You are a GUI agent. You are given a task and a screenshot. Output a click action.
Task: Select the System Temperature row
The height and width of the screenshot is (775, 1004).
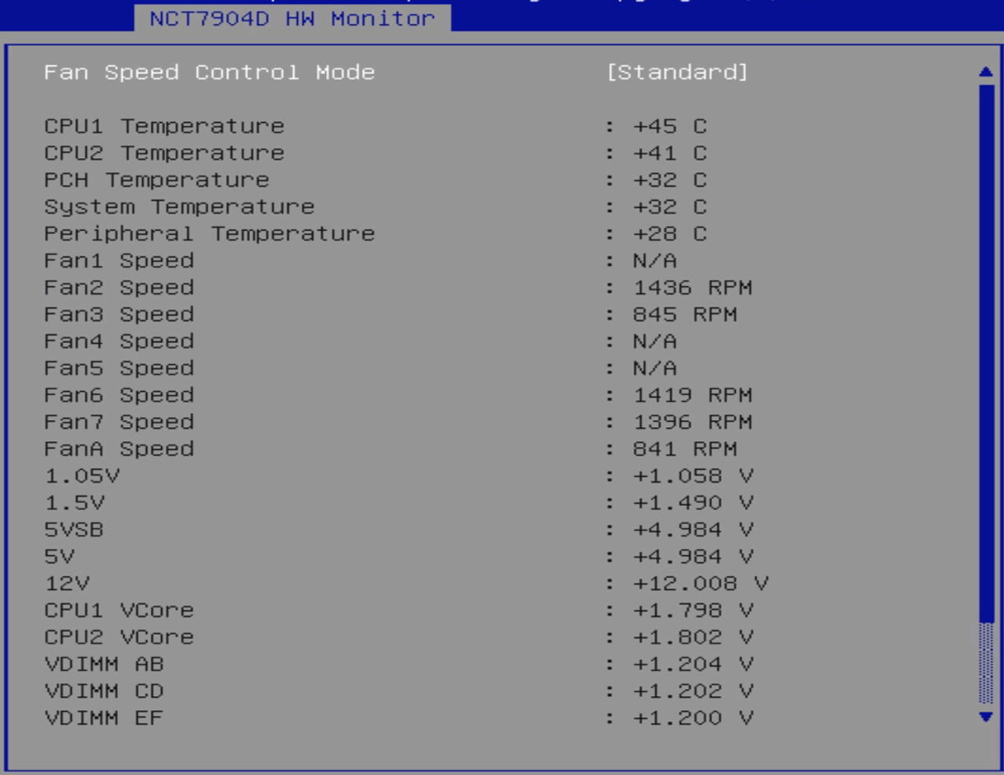(x=179, y=207)
